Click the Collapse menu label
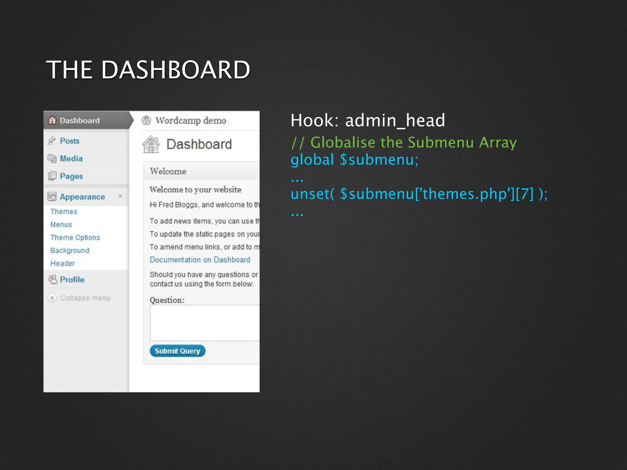The height and width of the screenshot is (470, 627). (x=85, y=298)
